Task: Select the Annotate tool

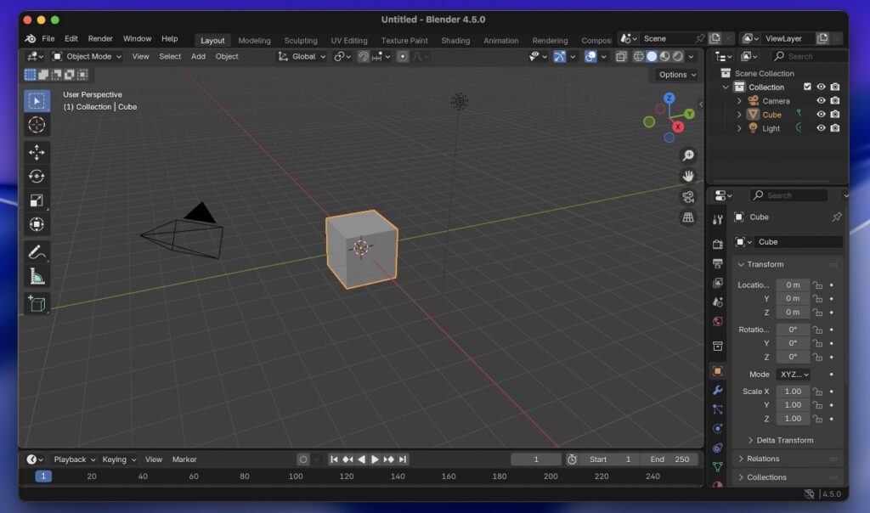Action: tap(37, 252)
